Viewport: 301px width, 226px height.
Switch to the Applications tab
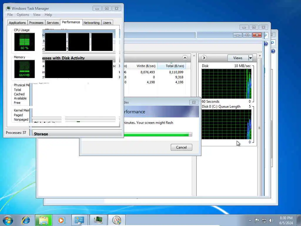(x=17, y=23)
